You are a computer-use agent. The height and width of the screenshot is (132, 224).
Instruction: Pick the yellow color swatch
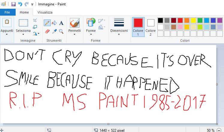[x=193, y=20]
